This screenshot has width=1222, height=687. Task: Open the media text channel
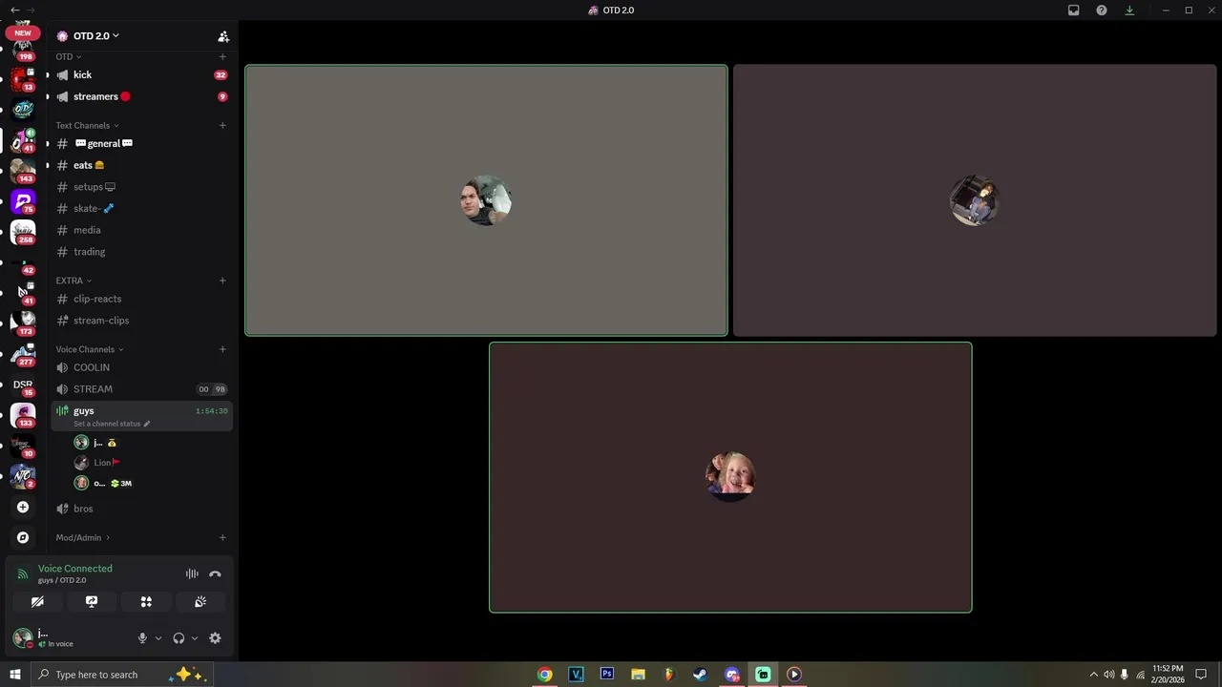141,230
